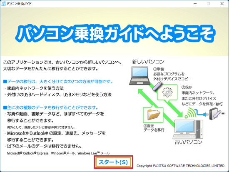This screenshot has width=229, height=172.
Task: Click the gear settings illustration
Action: [167, 92]
